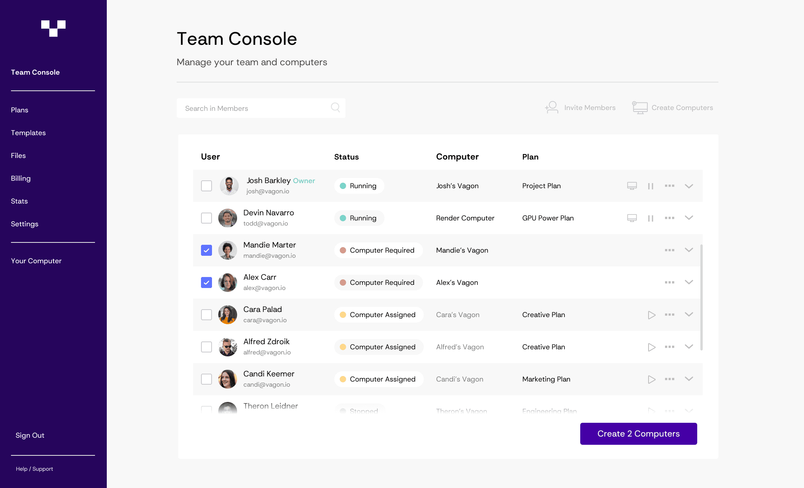Open the Billing section
Screen dimensions: 804x488
tap(20, 178)
